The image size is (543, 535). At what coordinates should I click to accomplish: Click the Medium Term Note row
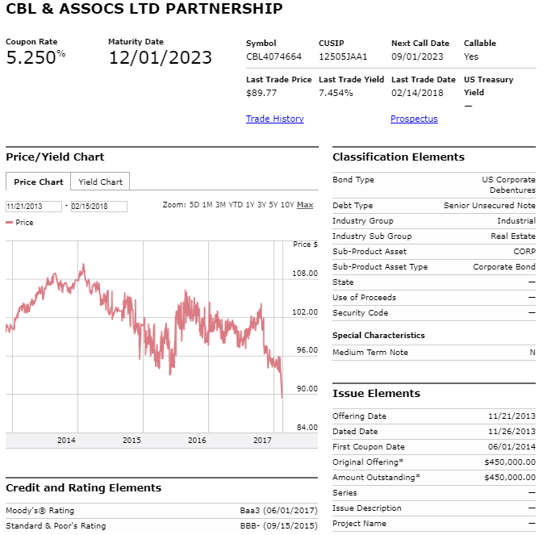[x=434, y=353]
